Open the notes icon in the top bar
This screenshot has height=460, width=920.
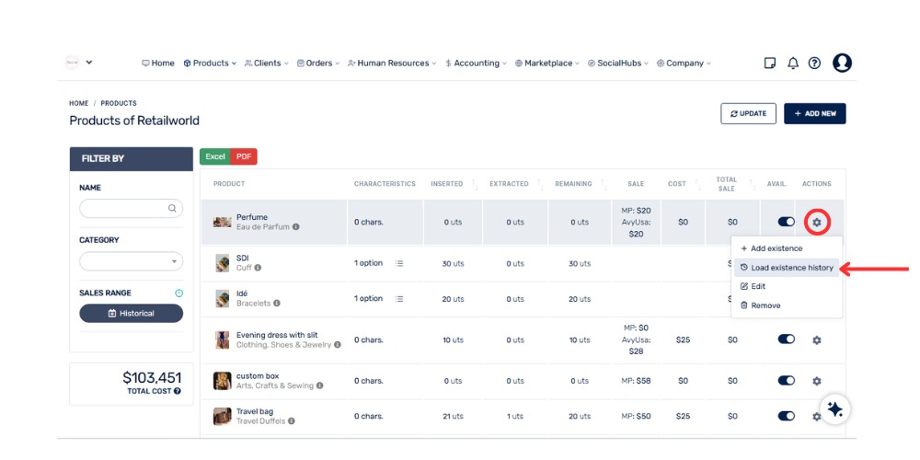770,63
